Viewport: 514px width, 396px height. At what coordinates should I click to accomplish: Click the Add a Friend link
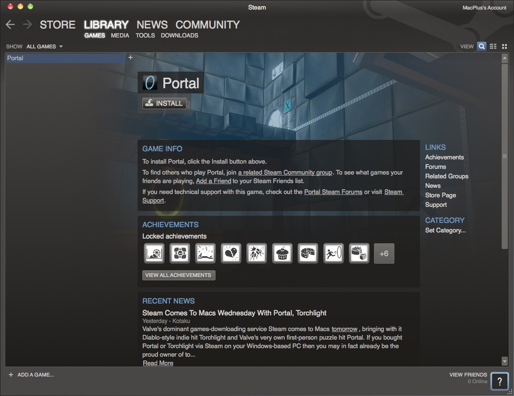pos(214,181)
